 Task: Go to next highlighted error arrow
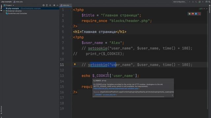[207, 9]
